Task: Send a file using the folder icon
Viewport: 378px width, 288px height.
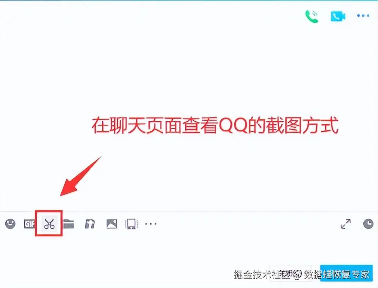Action: pyautogui.click(x=69, y=224)
